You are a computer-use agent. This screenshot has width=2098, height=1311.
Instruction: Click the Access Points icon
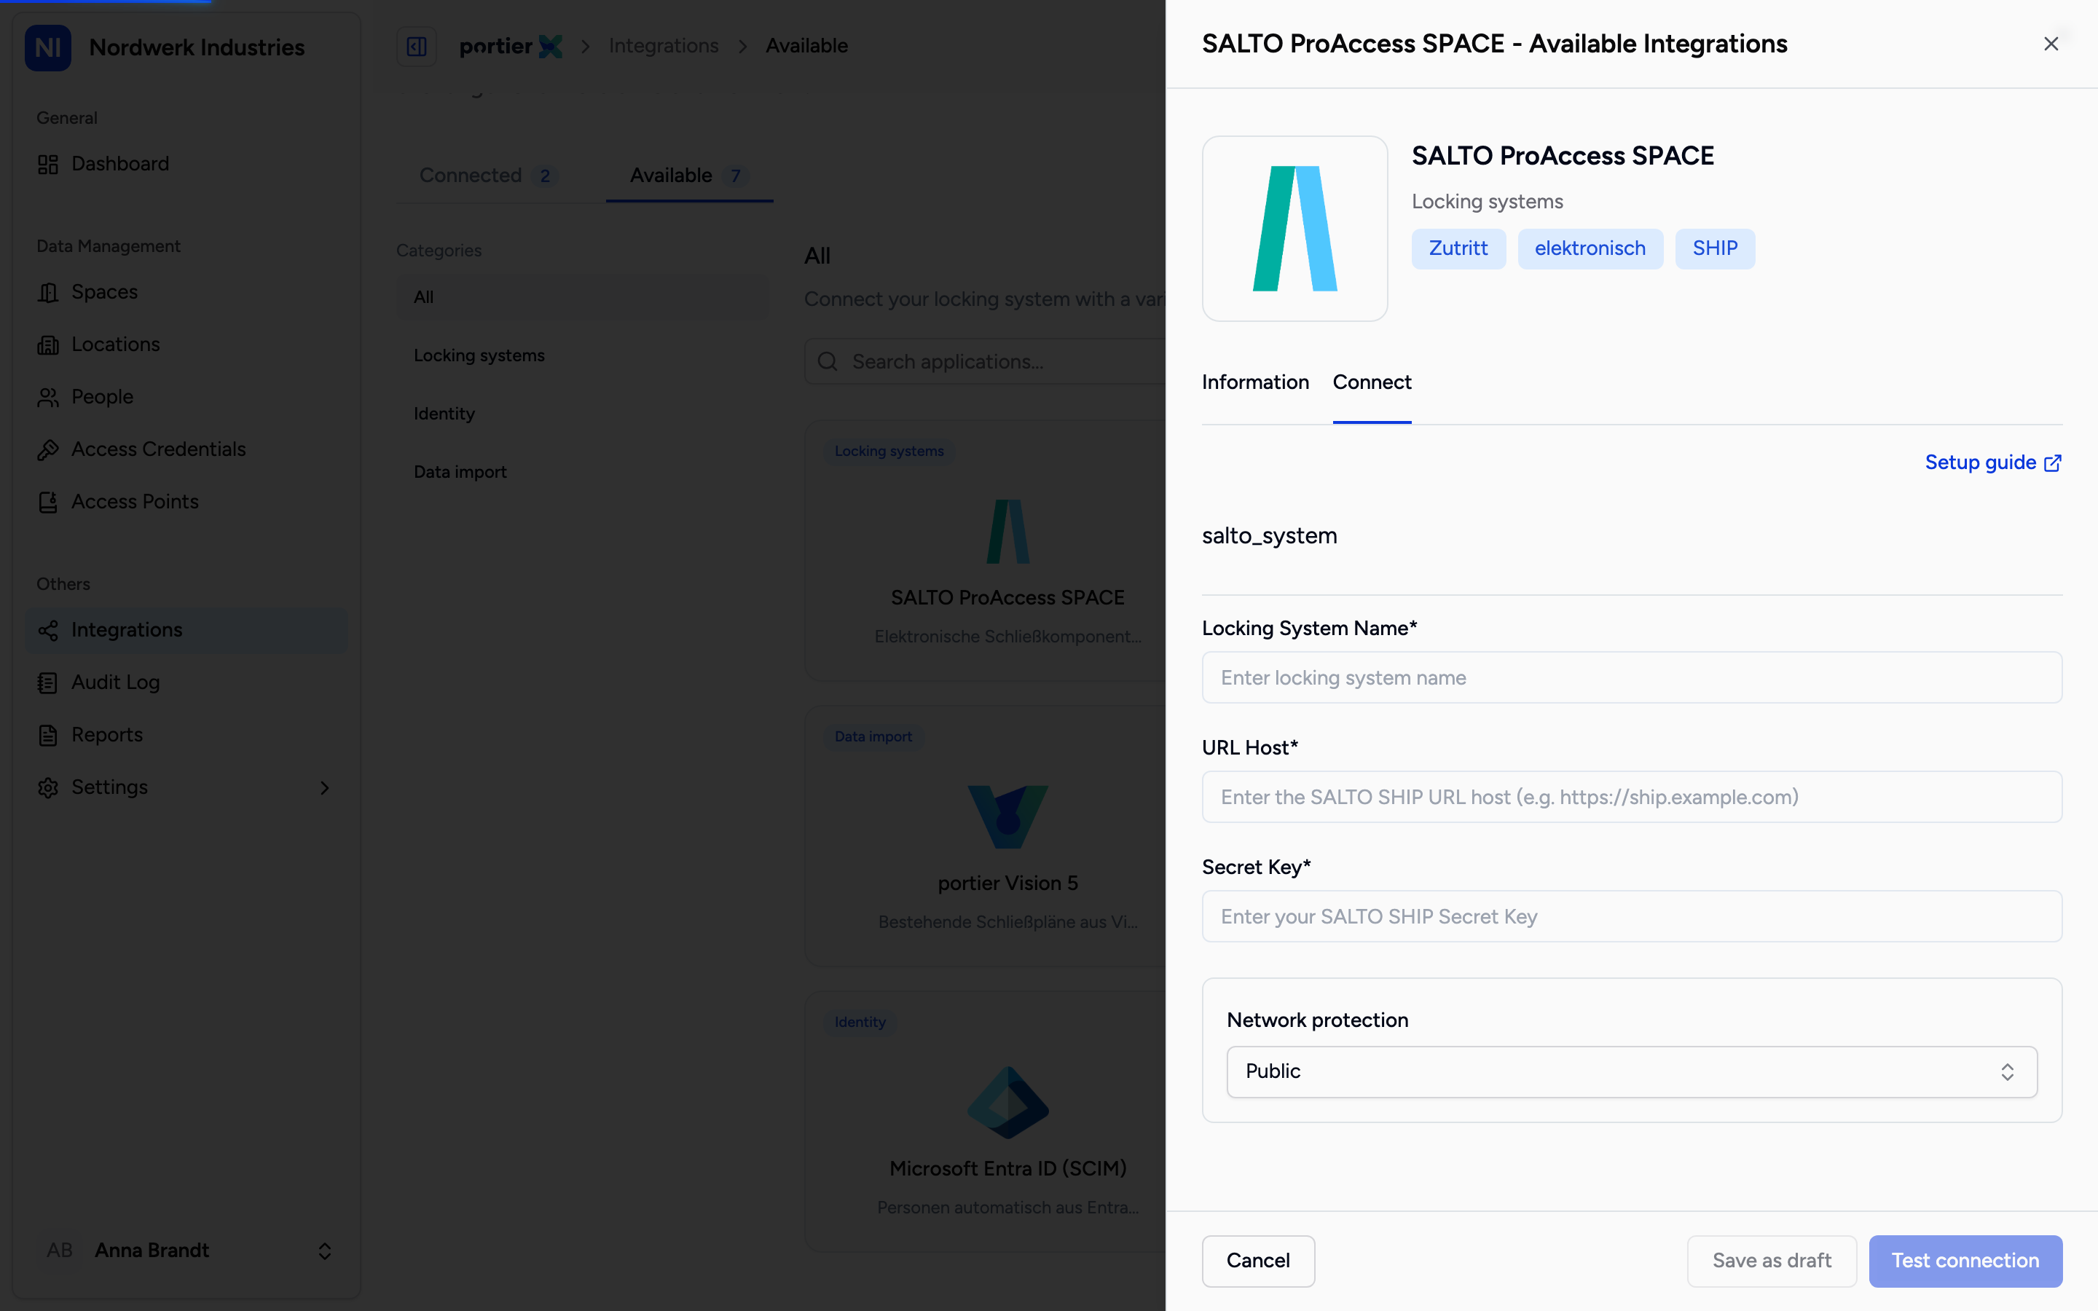pyautogui.click(x=47, y=502)
